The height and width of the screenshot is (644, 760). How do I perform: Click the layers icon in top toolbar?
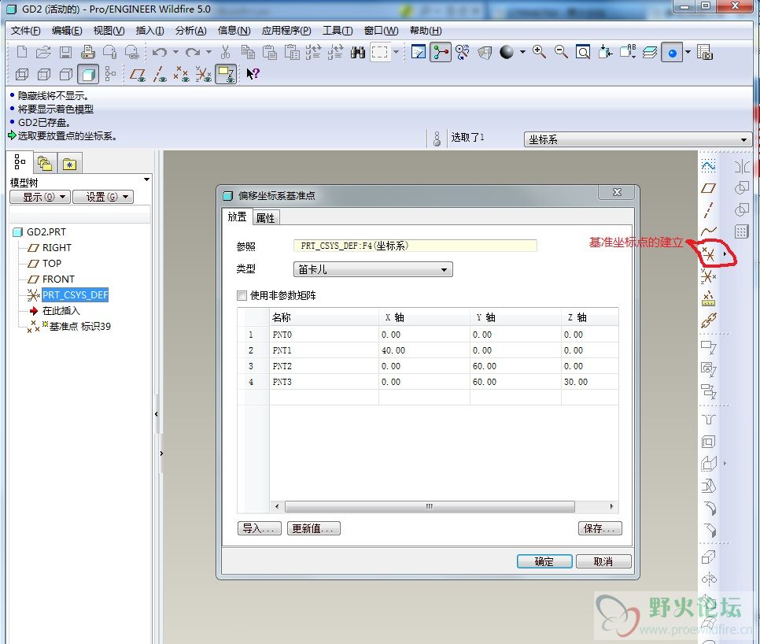(650, 52)
